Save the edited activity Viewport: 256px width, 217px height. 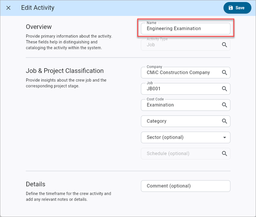point(237,8)
